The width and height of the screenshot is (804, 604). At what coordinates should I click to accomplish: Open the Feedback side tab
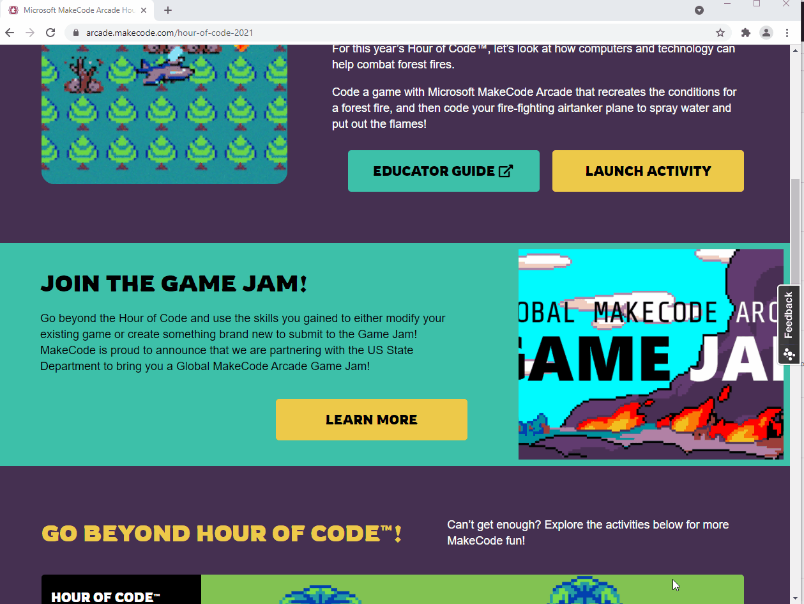click(x=789, y=314)
